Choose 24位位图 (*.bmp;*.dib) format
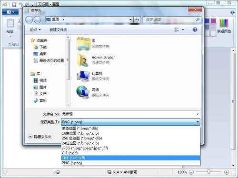The image size is (238, 178). pos(130,143)
